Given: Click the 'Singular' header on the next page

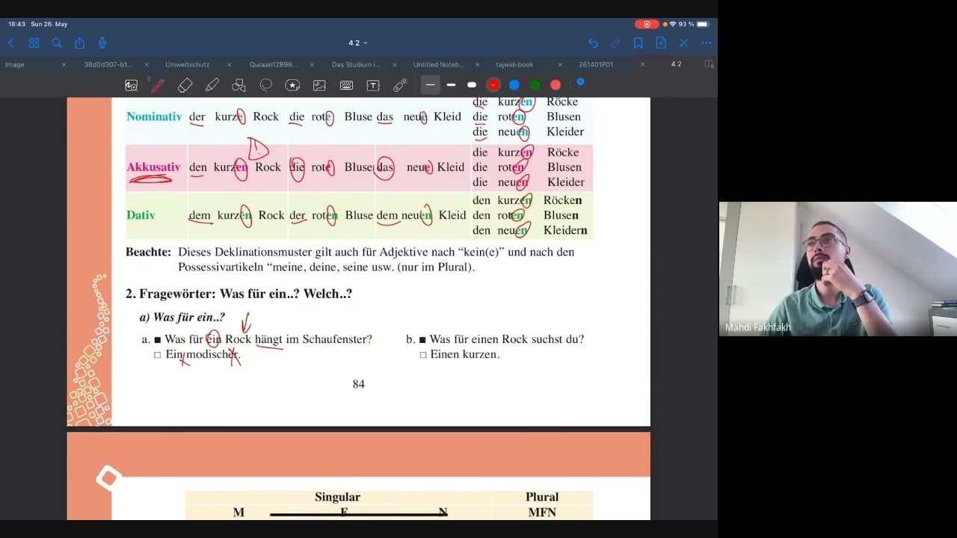Looking at the screenshot, I should coord(337,497).
